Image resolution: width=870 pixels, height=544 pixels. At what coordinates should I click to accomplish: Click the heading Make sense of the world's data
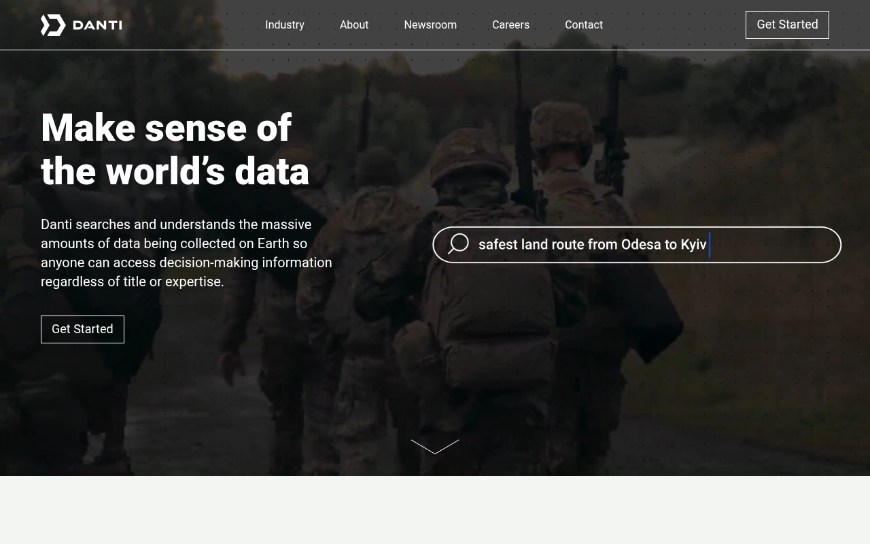175,150
